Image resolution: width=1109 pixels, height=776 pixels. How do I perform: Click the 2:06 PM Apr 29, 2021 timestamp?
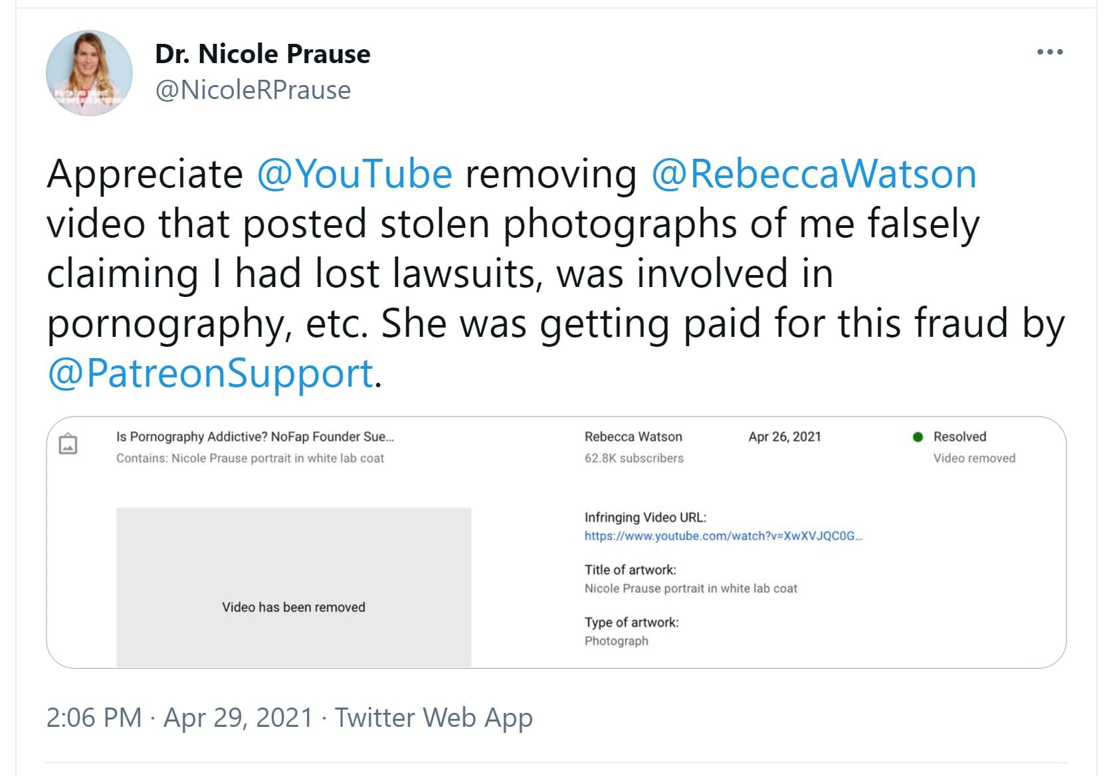point(179,718)
